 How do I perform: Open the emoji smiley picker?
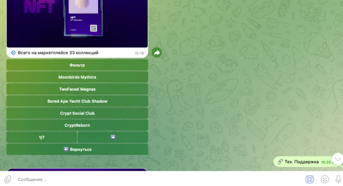click(325, 179)
